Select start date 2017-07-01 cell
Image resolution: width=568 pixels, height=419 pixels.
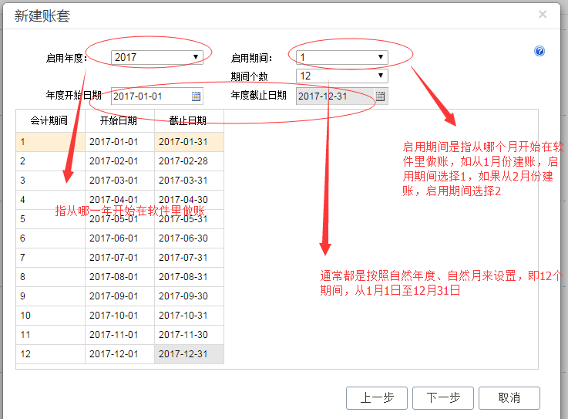pyautogui.click(x=119, y=258)
